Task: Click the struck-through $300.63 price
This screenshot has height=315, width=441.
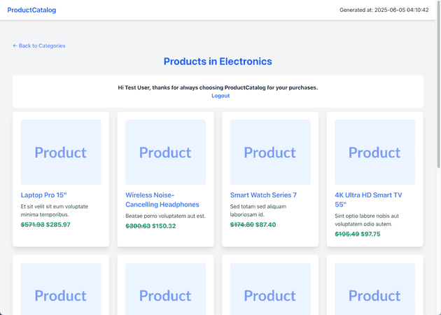Action: (x=138, y=226)
